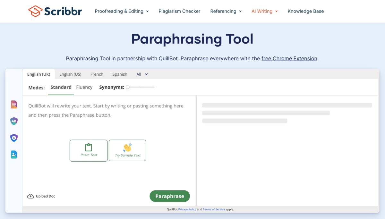Open the AB shield sidebar icon
Screen dimensions: 385x219
[x=14, y=121]
